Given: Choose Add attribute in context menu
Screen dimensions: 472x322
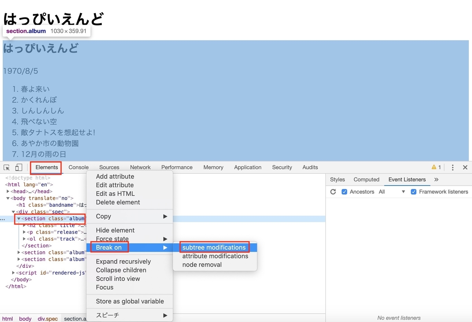Looking at the screenshot, I should pos(130,177).
